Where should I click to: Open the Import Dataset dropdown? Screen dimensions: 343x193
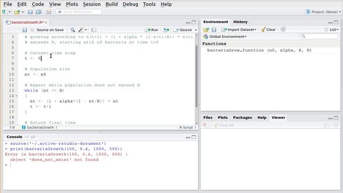(x=238, y=29)
